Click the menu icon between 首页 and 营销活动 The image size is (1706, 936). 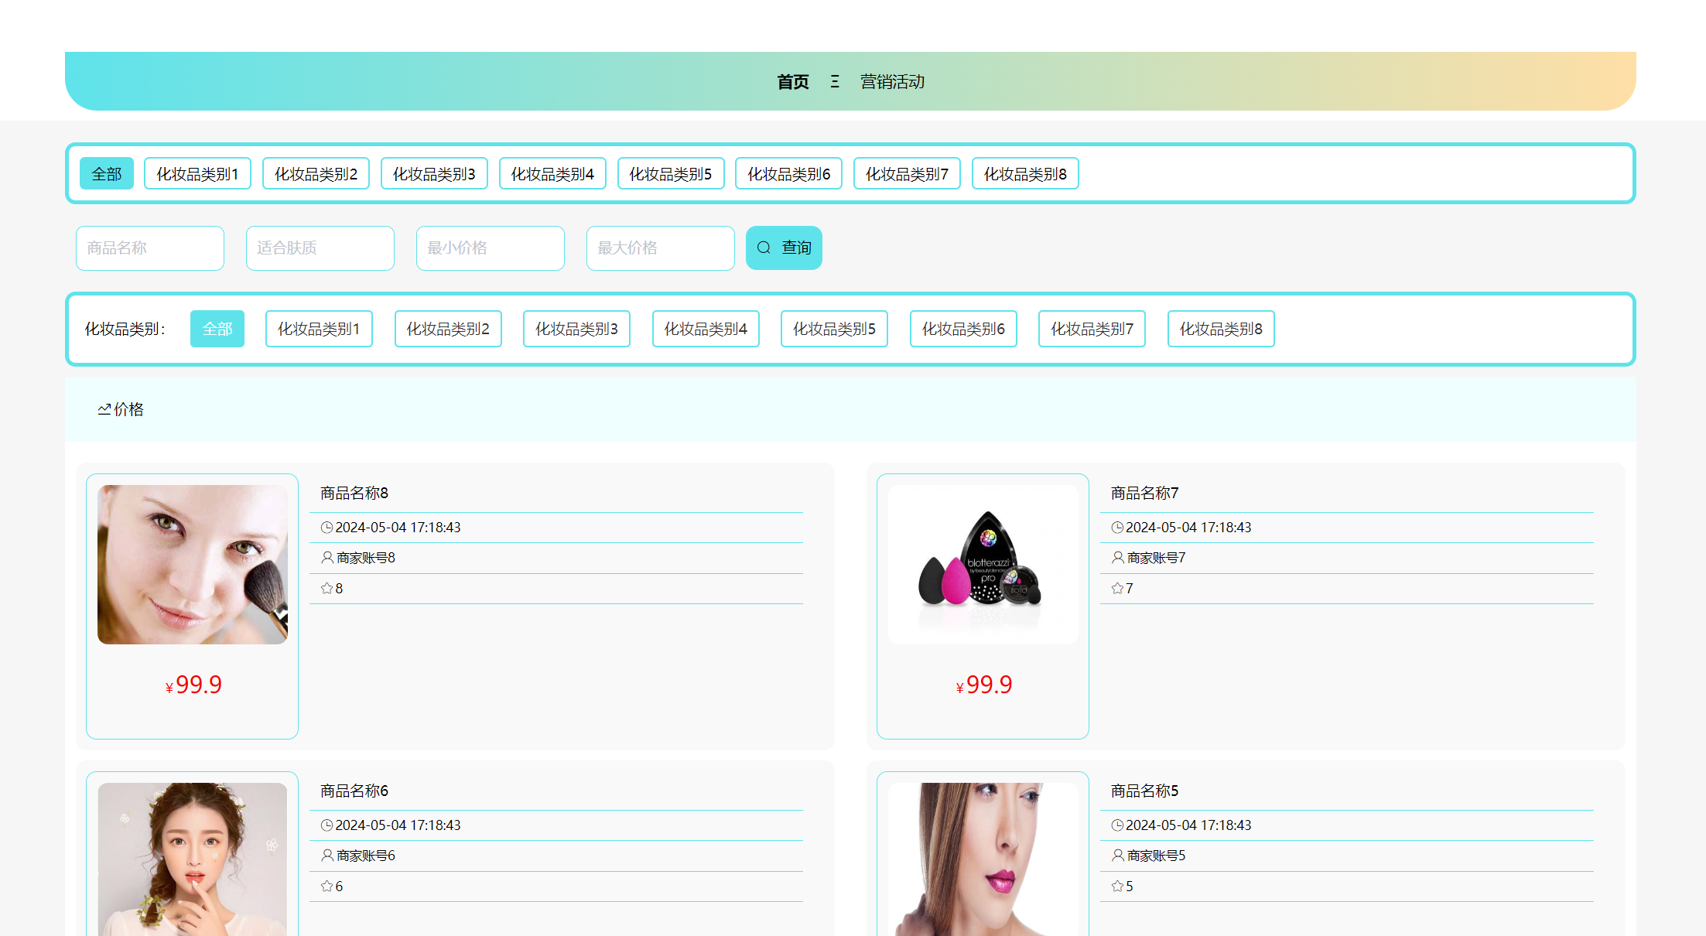(x=835, y=82)
